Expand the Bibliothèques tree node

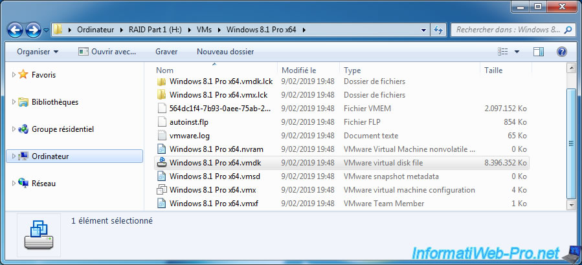click(x=14, y=102)
